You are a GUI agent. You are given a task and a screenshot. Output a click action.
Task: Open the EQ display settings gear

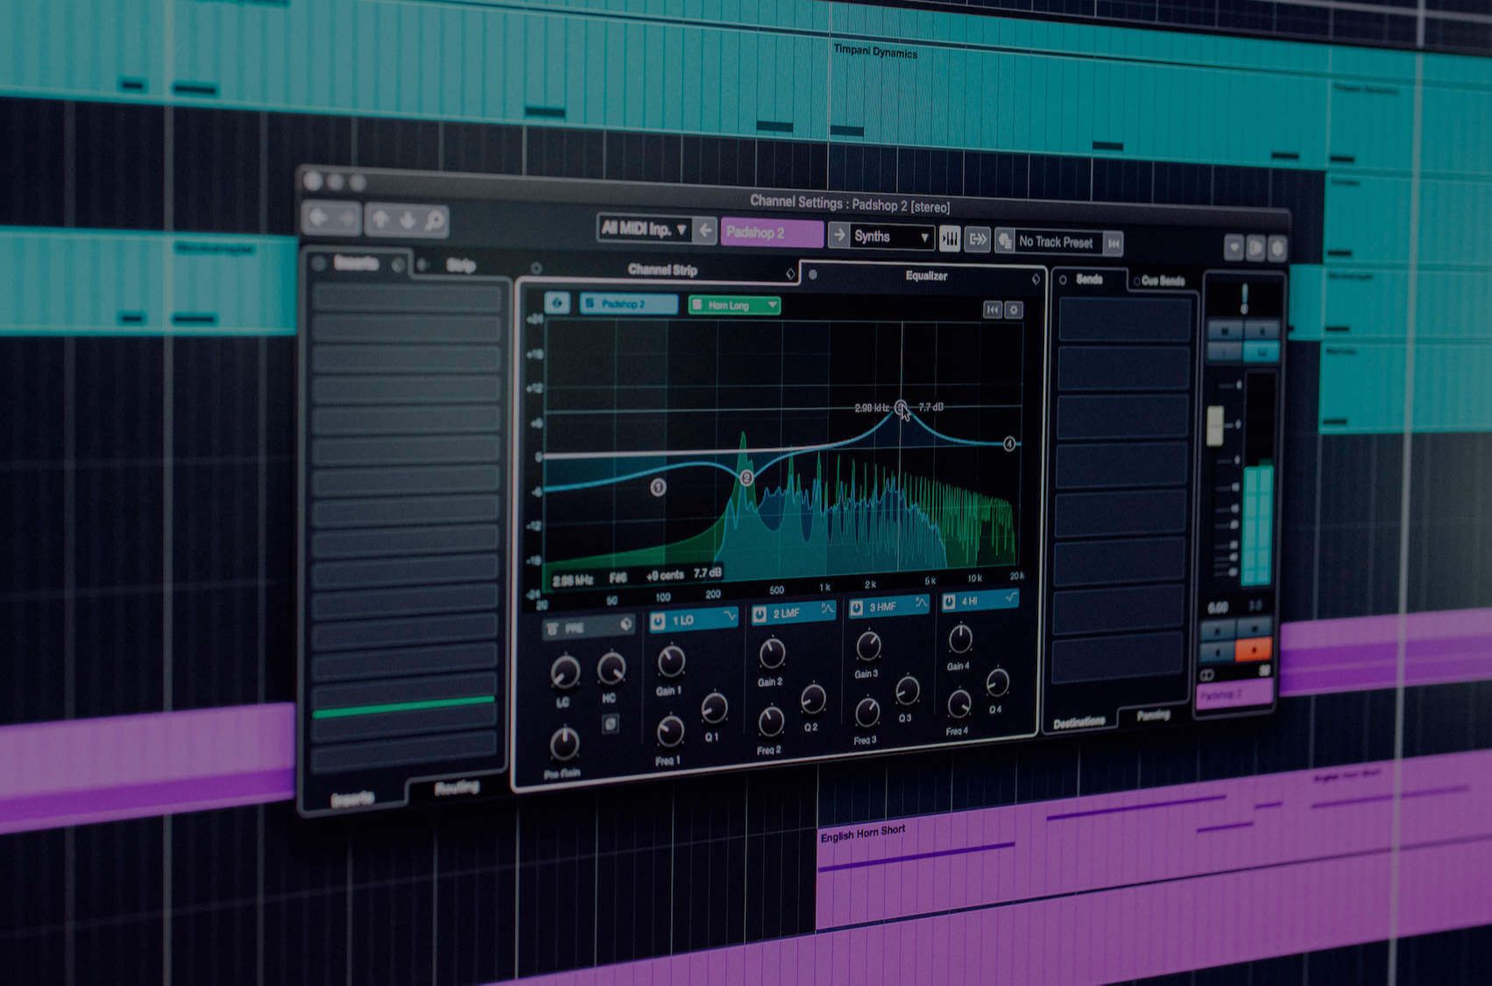click(1014, 309)
